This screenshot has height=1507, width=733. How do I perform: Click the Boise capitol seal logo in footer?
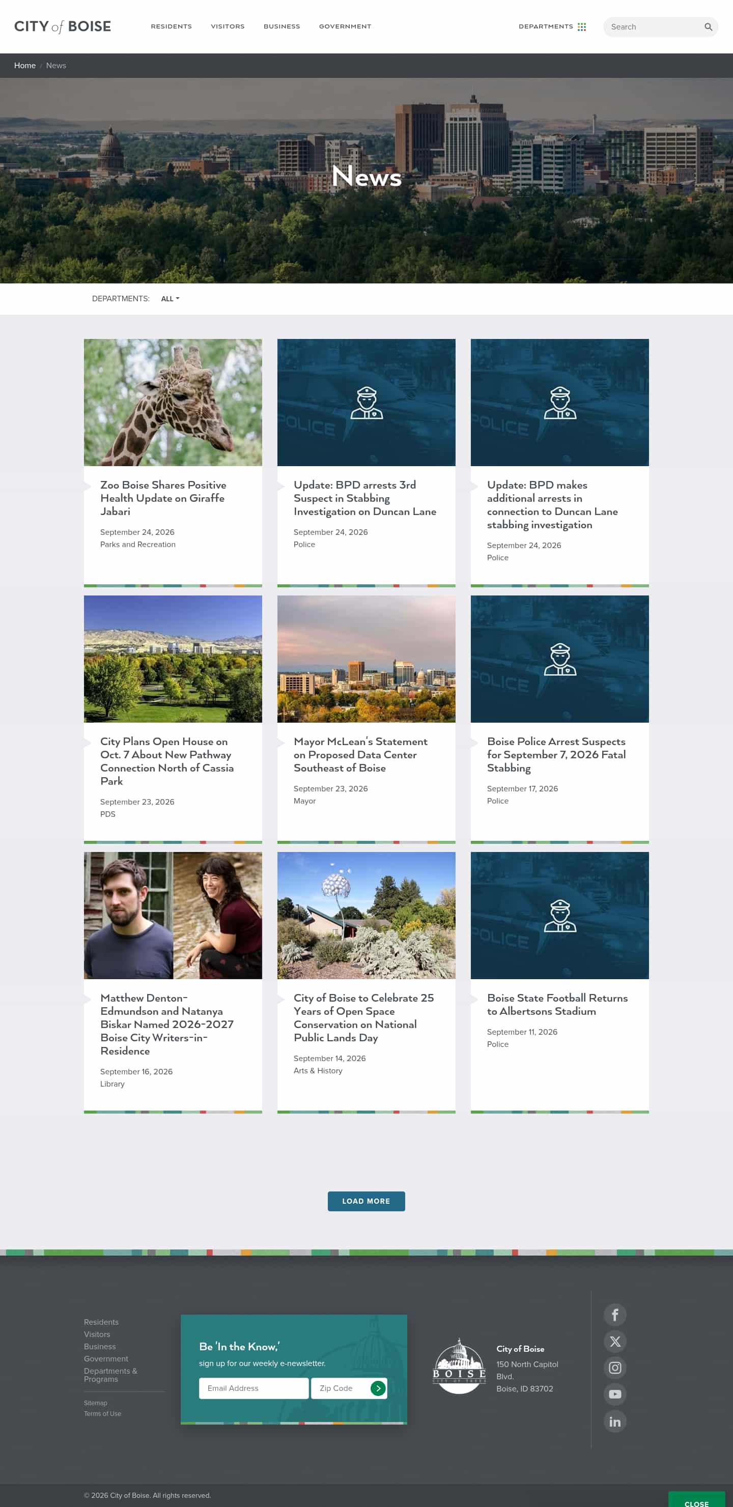(x=459, y=1366)
